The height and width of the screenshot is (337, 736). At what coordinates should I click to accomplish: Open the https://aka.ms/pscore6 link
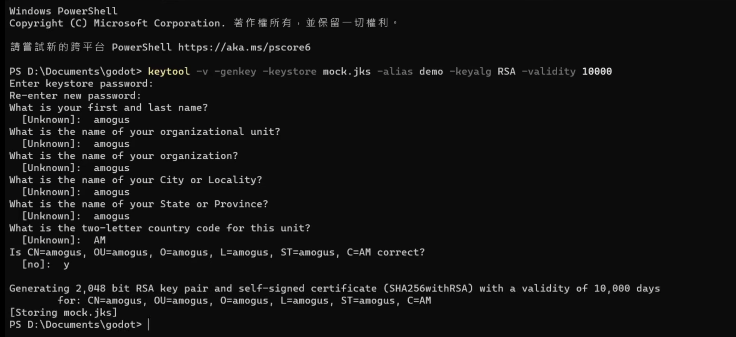point(244,47)
